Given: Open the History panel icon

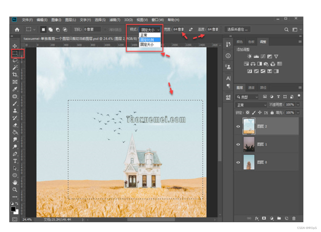Looking at the screenshot, I should [228, 44].
